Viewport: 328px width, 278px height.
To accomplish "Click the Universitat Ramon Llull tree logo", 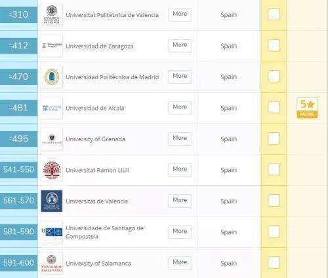I will tap(52, 170).
